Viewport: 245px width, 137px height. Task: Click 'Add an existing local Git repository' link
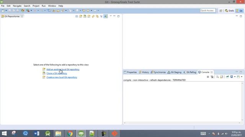click(63, 69)
